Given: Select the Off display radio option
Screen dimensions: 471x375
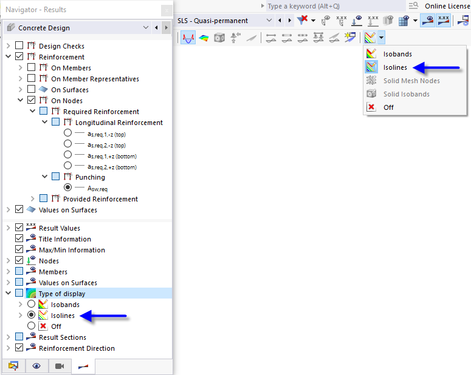Looking at the screenshot, I should pyautogui.click(x=31, y=326).
